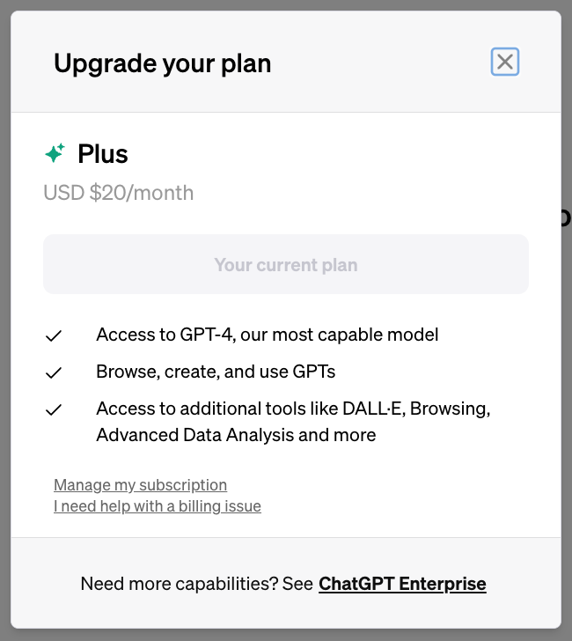Click the Need more capabilities? text

click(197, 584)
